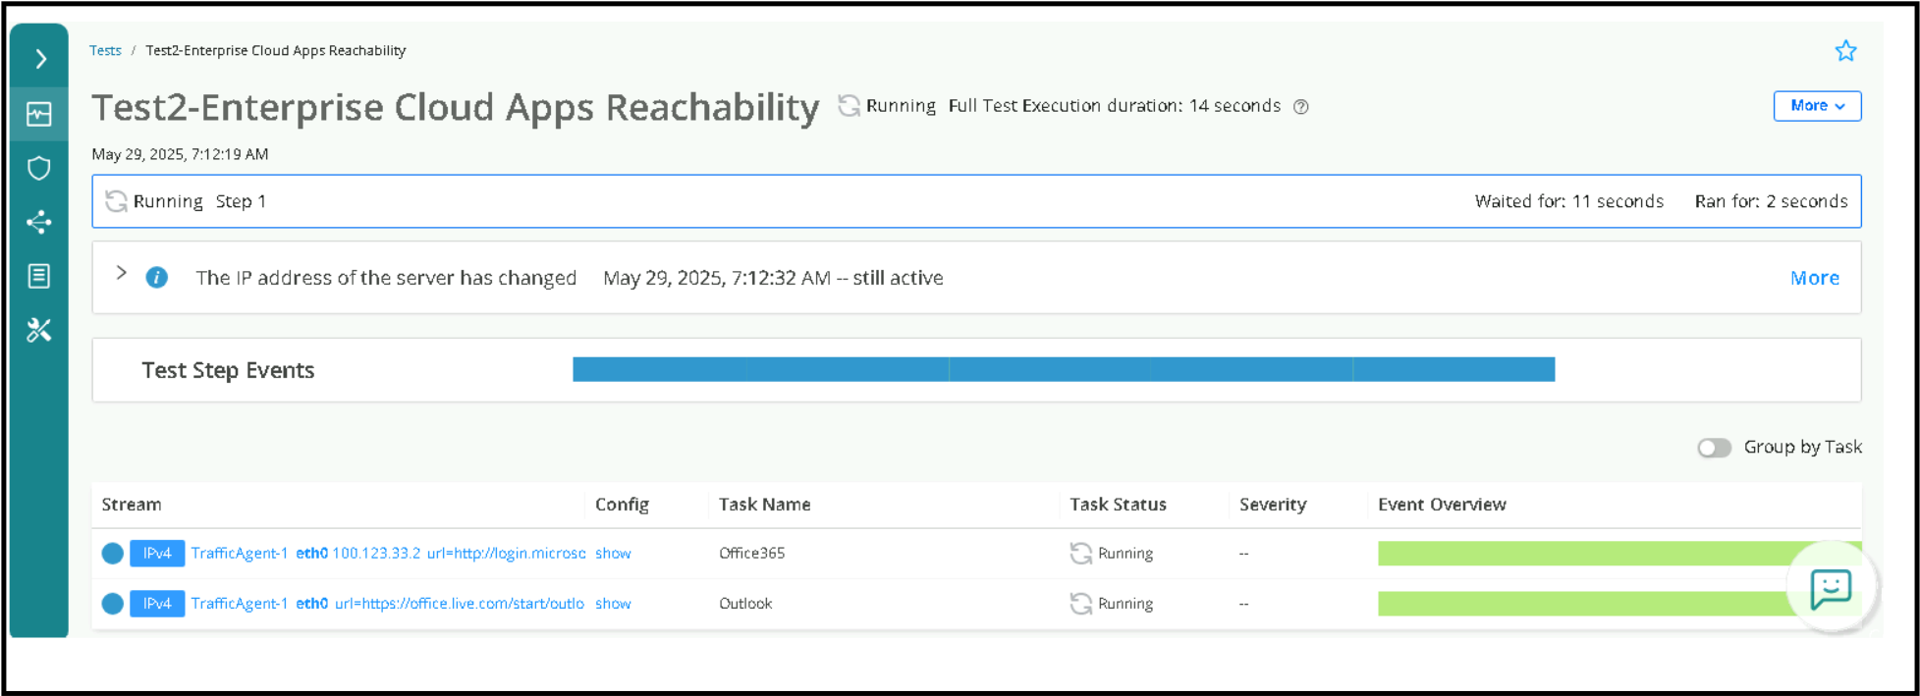This screenshot has width=1920, height=696.
Task: Show config for Office365 task
Action: coord(613,554)
